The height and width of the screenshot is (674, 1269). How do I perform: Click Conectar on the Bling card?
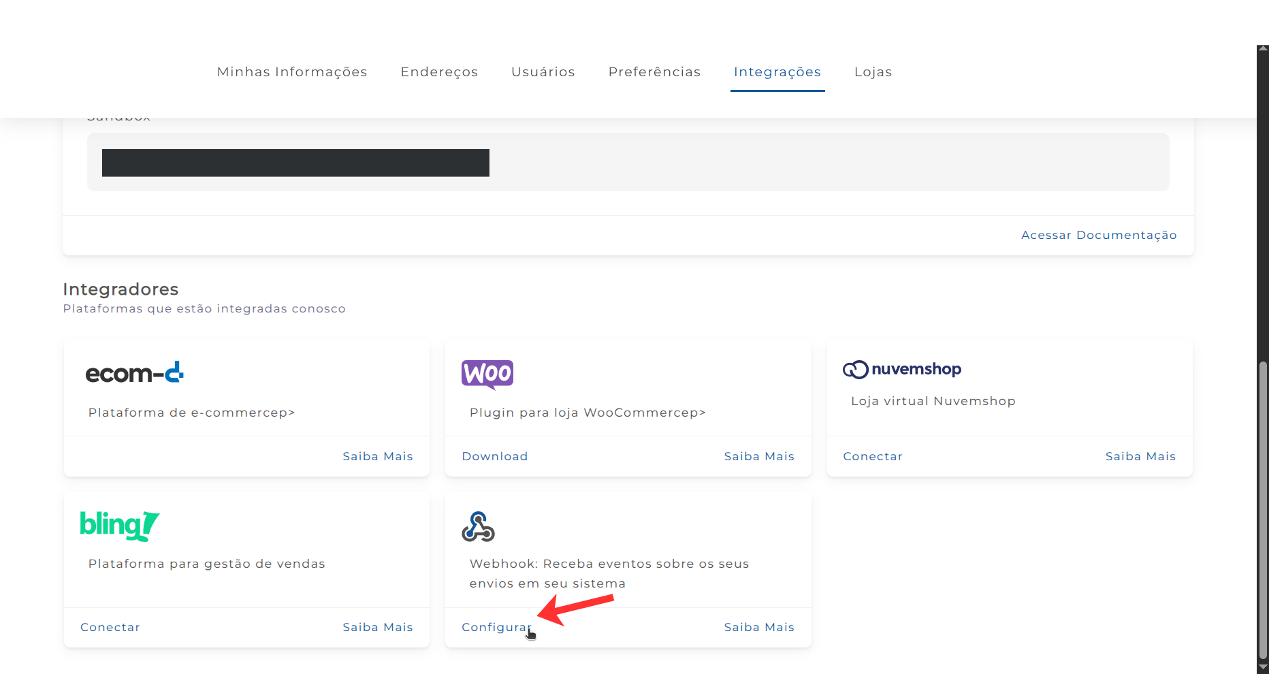point(110,627)
